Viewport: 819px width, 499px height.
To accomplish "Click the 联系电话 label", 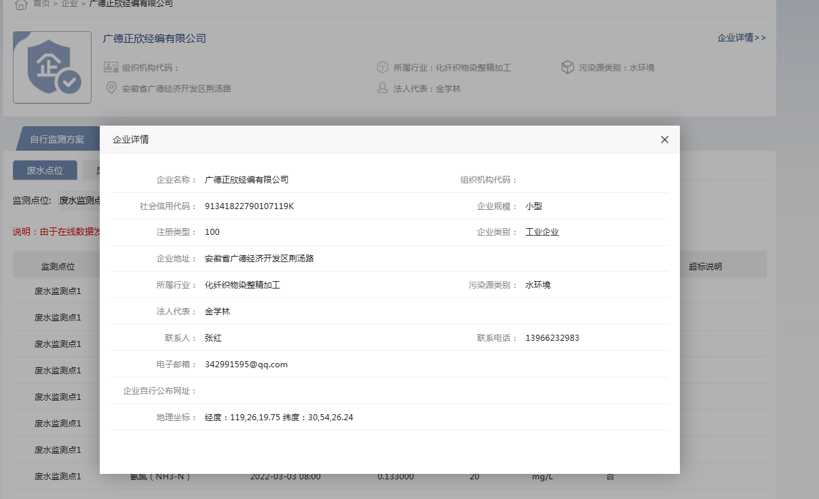I will point(497,338).
